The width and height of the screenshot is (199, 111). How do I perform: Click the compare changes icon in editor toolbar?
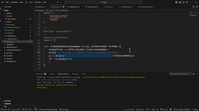pos(193,7)
